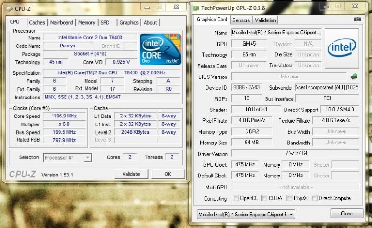Click the Memory Type value DDR2
The height and width of the screenshot is (228, 372).
(x=252, y=131)
